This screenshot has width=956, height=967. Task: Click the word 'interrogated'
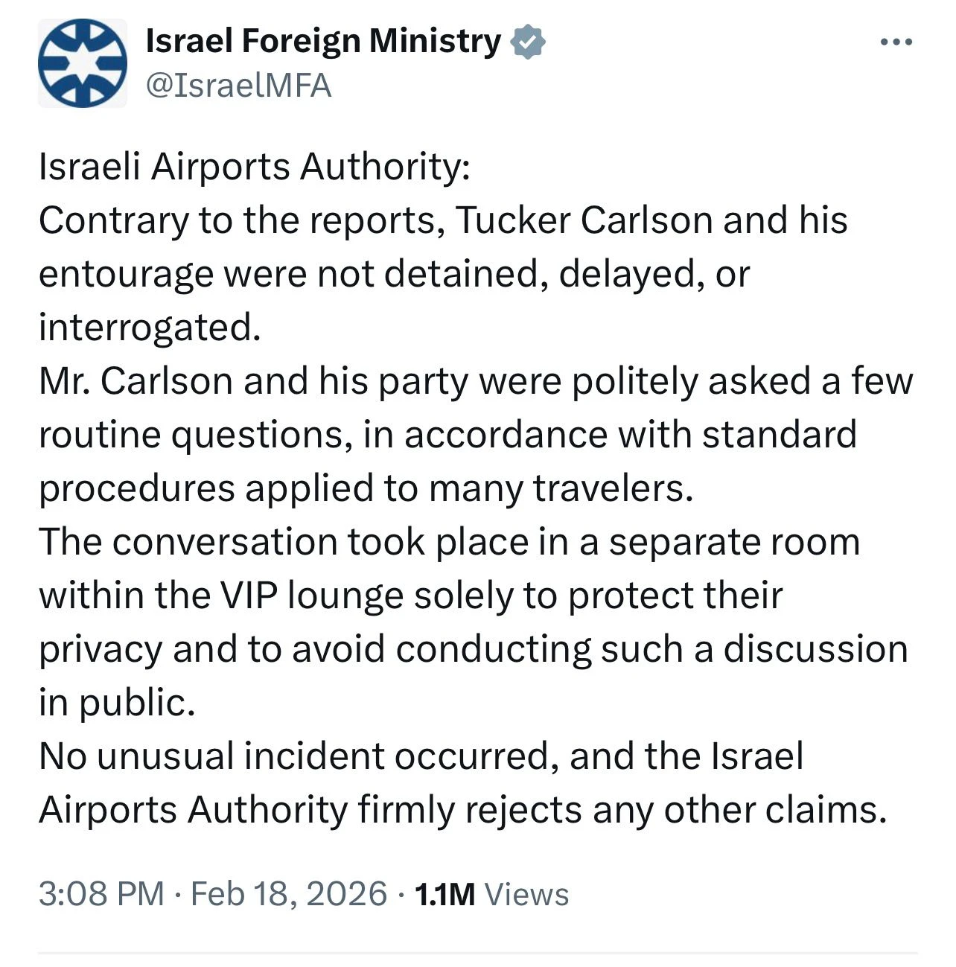(x=149, y=328)
